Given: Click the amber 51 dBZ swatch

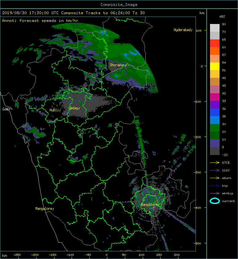Looking at the screenshot, I should point(215,74).
